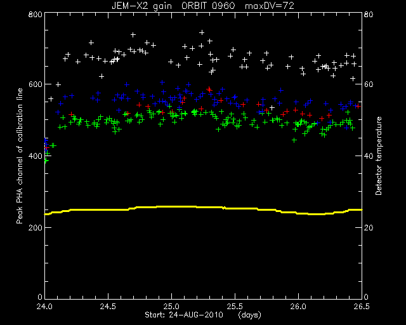
Task: Click the 20 tick label on right axis
Action: tap(369, 227)
